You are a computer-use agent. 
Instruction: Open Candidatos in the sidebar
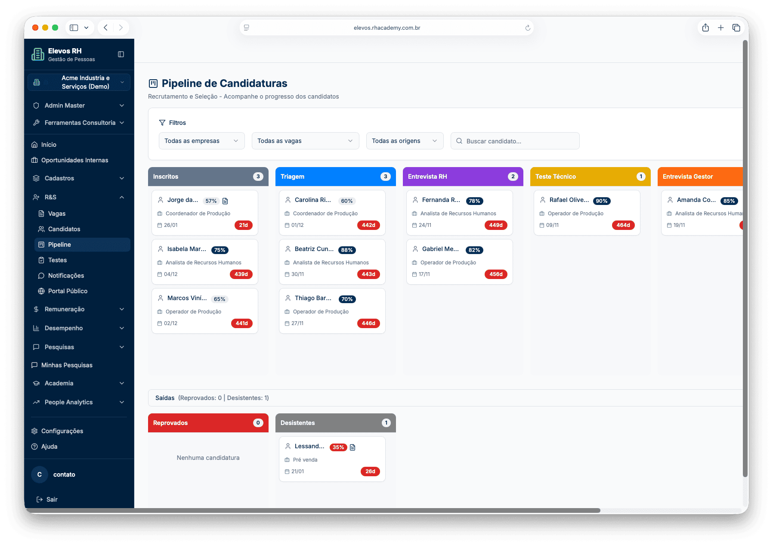[x=64, y=229]
